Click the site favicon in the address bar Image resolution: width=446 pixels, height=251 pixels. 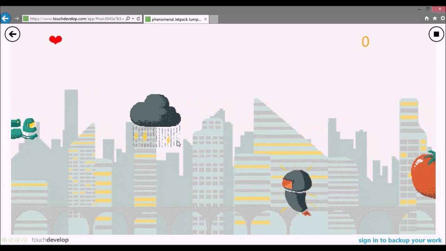point(26,19)
